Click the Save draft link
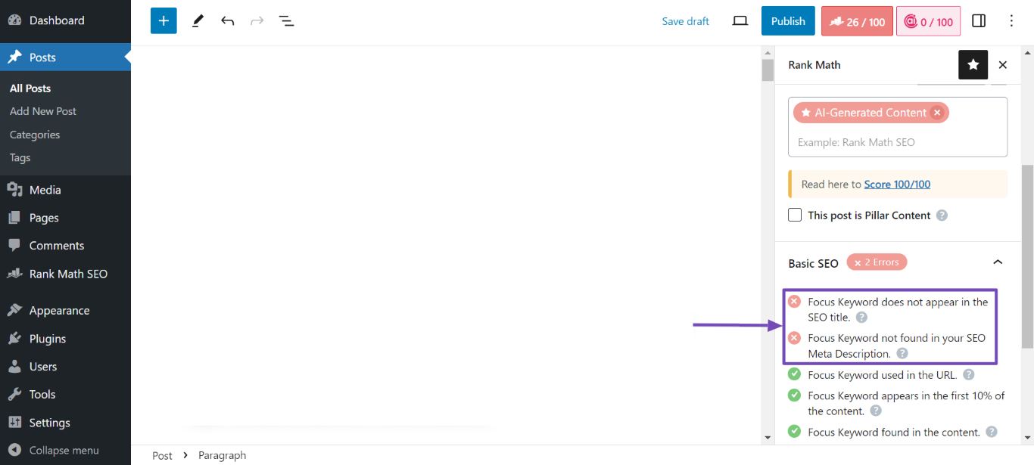 coord(685,21)
